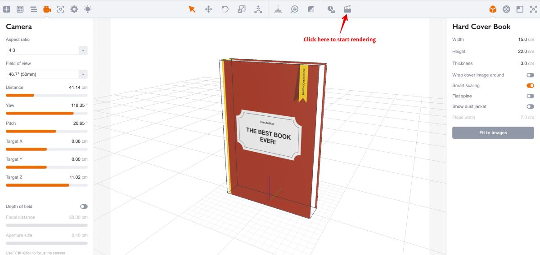This screenshot has height=255, width=540.
Task: Click the Yaw value 118.35
Action: (77, 105)
